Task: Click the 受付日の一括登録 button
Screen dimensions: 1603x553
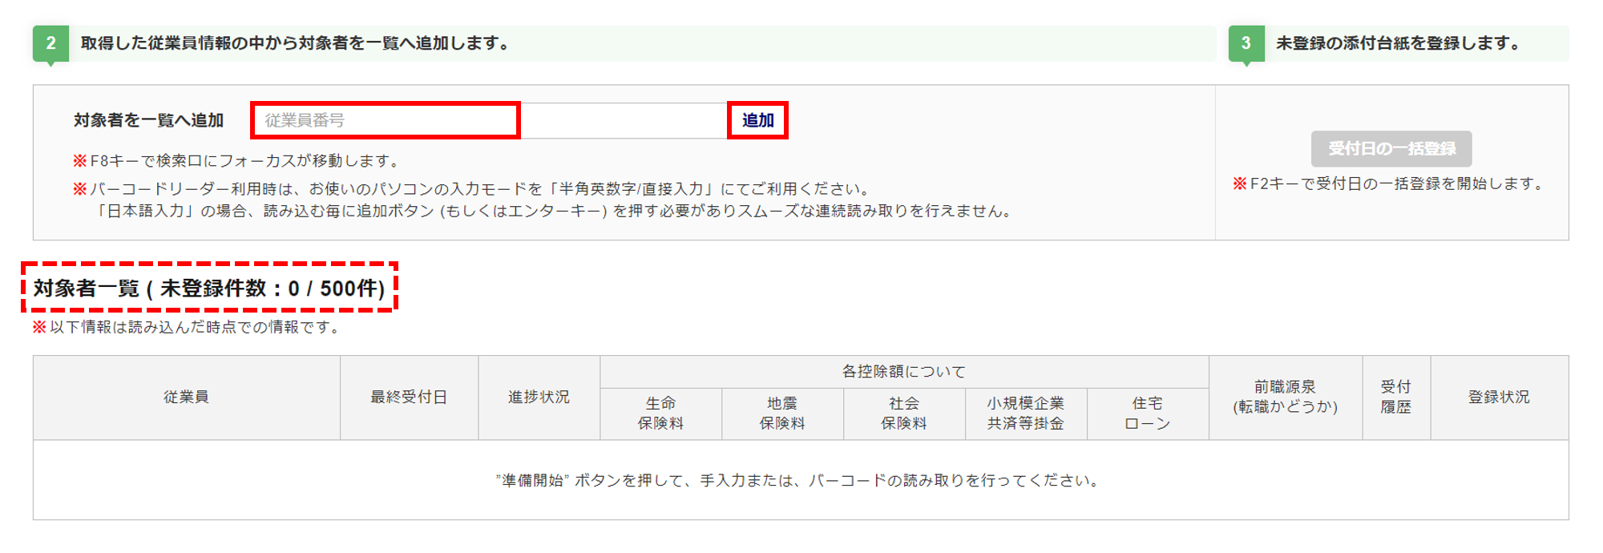Action: coord(1391,149)
